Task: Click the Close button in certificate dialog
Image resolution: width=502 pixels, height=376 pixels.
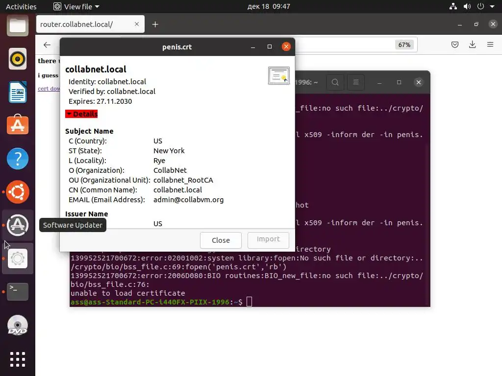Action: [221, 240]
